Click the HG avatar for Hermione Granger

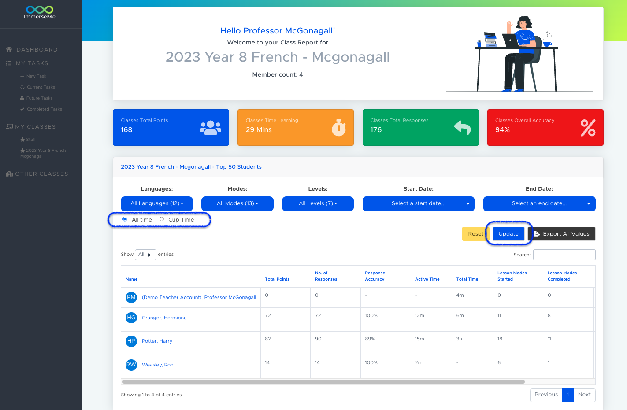point(131,318)
